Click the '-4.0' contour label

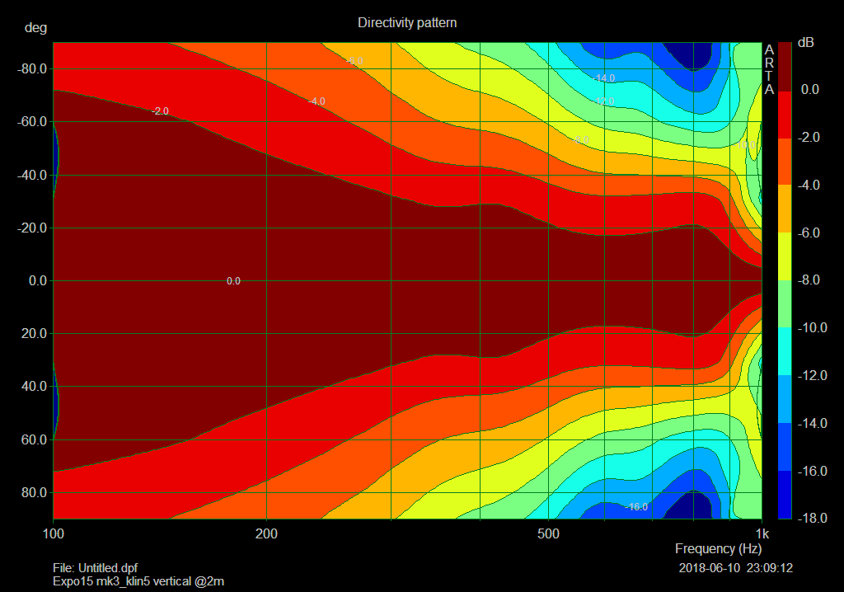point(316,101)
